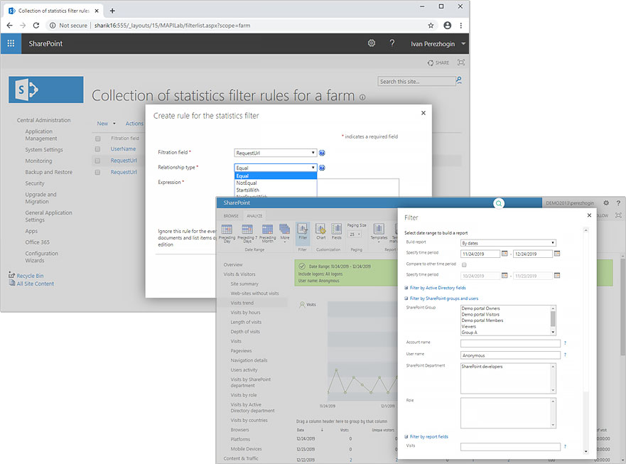Click the circular search icon in the blue SharePoint bar

point(499,203)
